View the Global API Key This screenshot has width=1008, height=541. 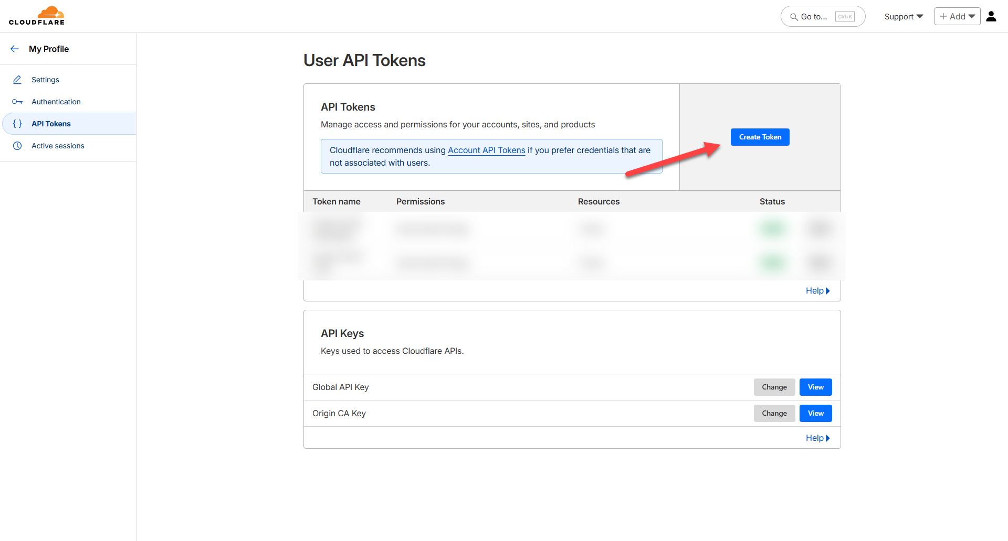815,387
